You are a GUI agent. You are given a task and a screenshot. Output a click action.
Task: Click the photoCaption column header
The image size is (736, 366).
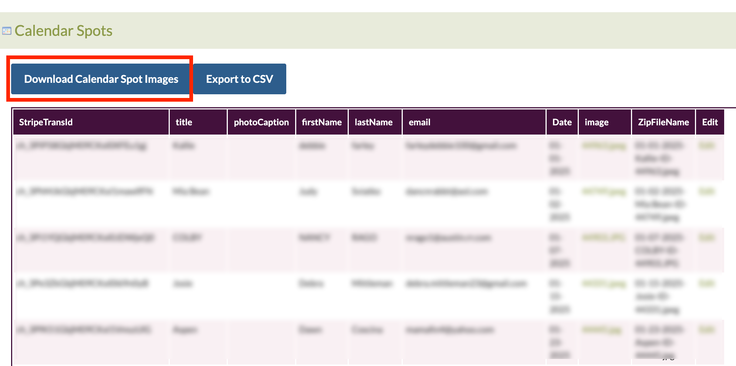point(261,122)
